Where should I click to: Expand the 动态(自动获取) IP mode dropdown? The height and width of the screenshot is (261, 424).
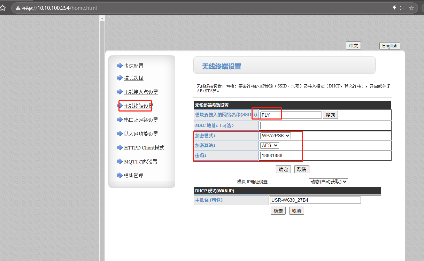tap(328, 182)
